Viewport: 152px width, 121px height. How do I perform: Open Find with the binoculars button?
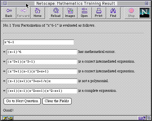point(113,13)
